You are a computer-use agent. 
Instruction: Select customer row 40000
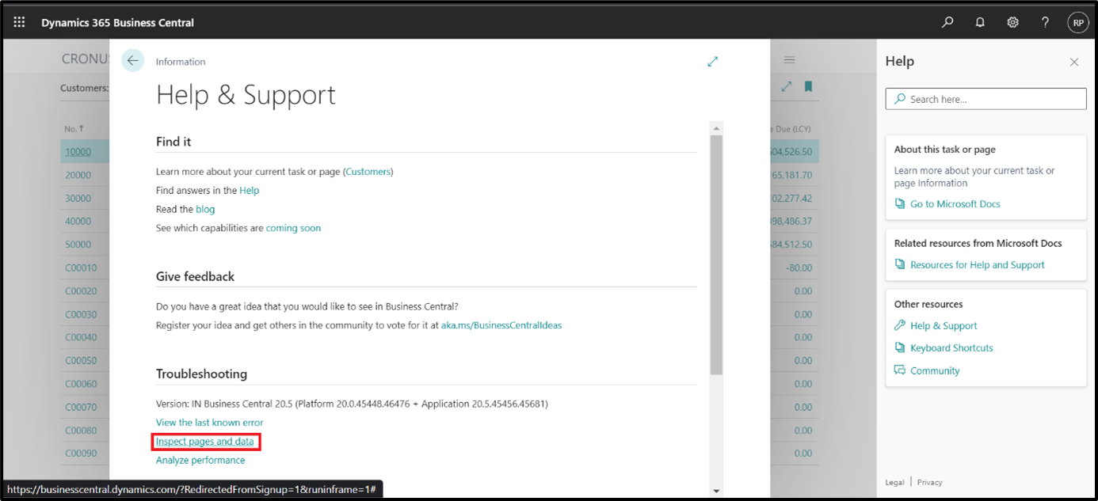point(78,222)
